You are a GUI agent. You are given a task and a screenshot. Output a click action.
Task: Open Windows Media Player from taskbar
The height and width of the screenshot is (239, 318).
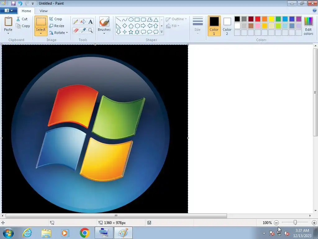[x=65, y=233]
